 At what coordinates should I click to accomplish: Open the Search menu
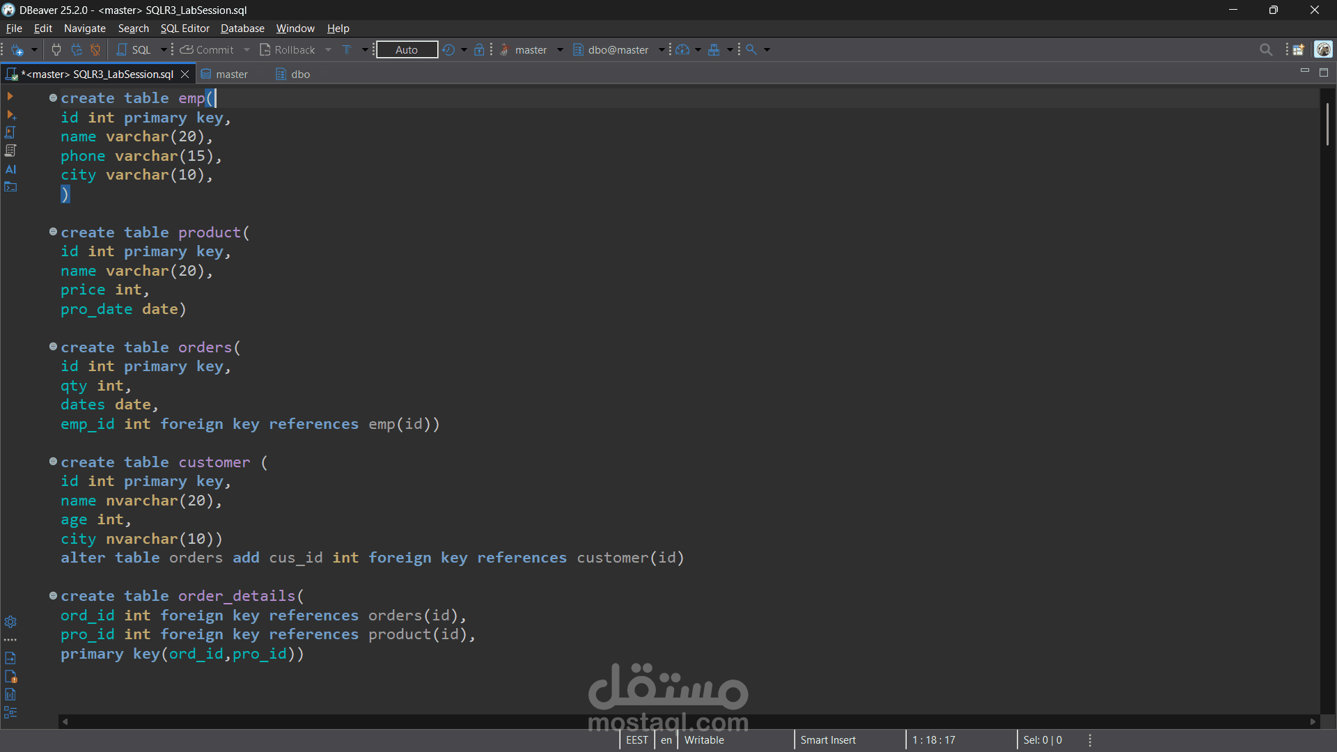(x=134, y=29)
